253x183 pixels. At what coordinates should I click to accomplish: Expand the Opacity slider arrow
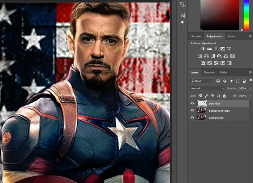tap(250, 89)
